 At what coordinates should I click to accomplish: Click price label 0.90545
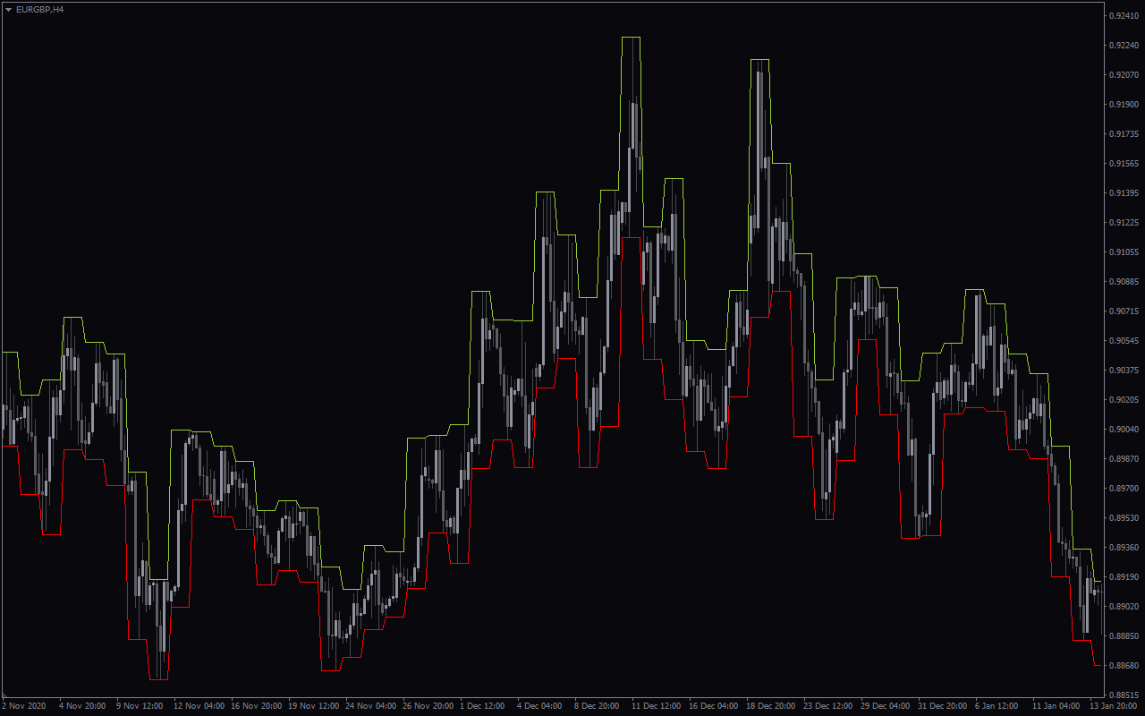pos(1123,341)
